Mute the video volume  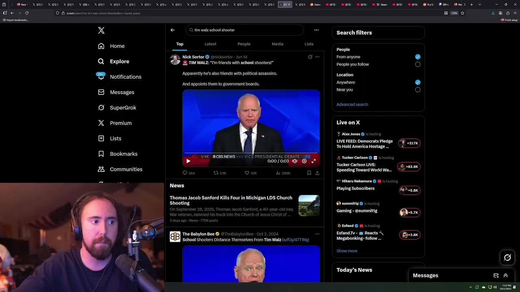(295, 161)
